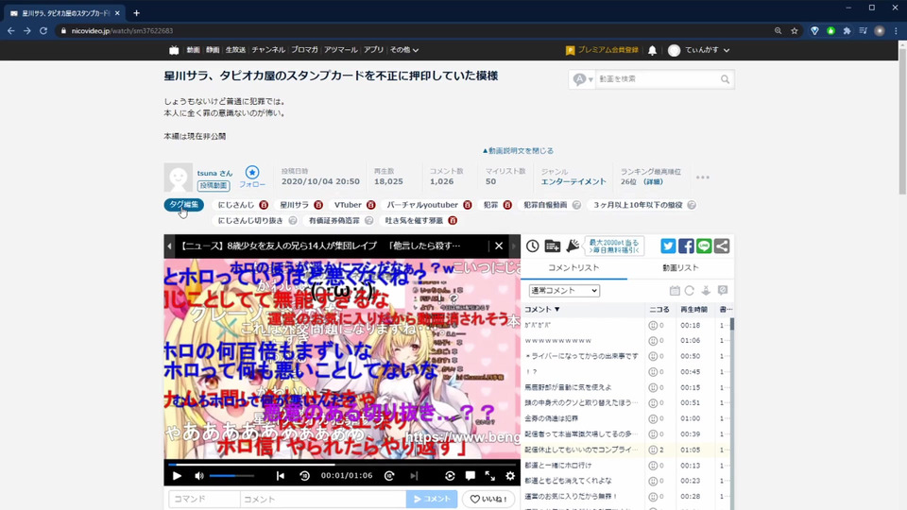The width and height of the screenshot is (907, 510).
Task: Click the magnifier icon in video search
Action: [725, 79]
